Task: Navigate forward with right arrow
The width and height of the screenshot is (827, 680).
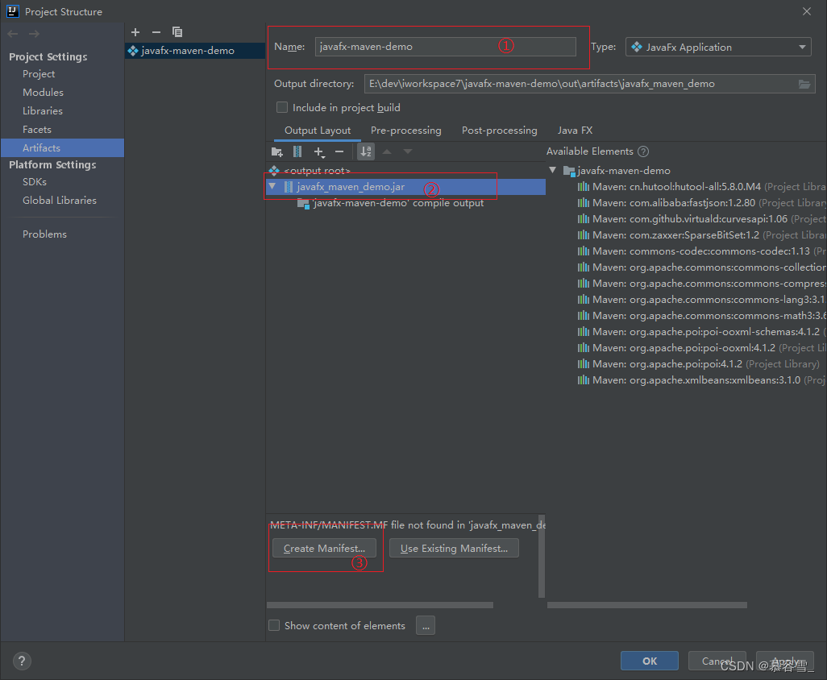Action: click(x=35, y=34)
